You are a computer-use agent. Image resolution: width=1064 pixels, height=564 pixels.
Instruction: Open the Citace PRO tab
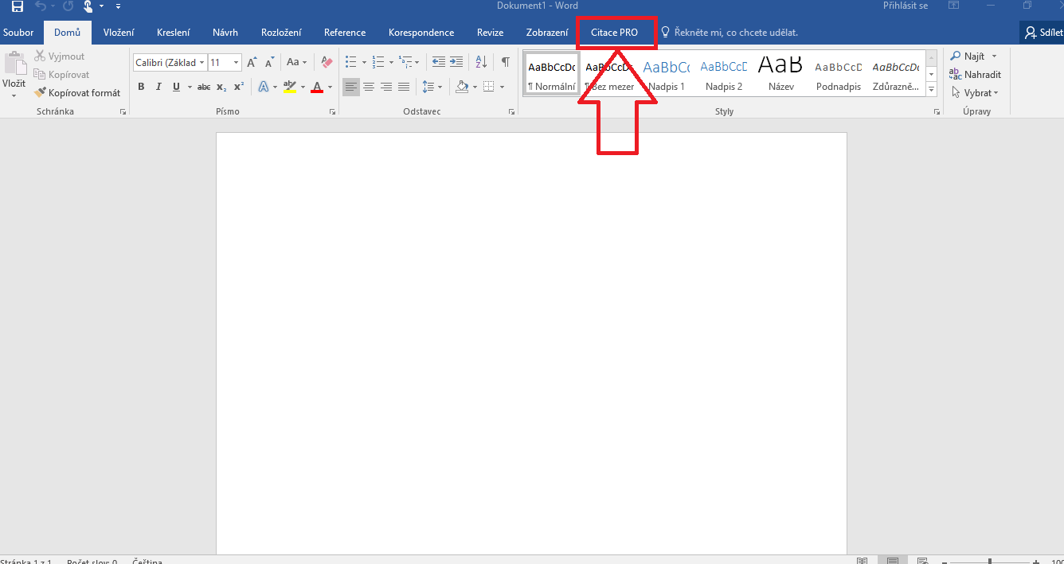pyautogui.click(x=614, y=33)
